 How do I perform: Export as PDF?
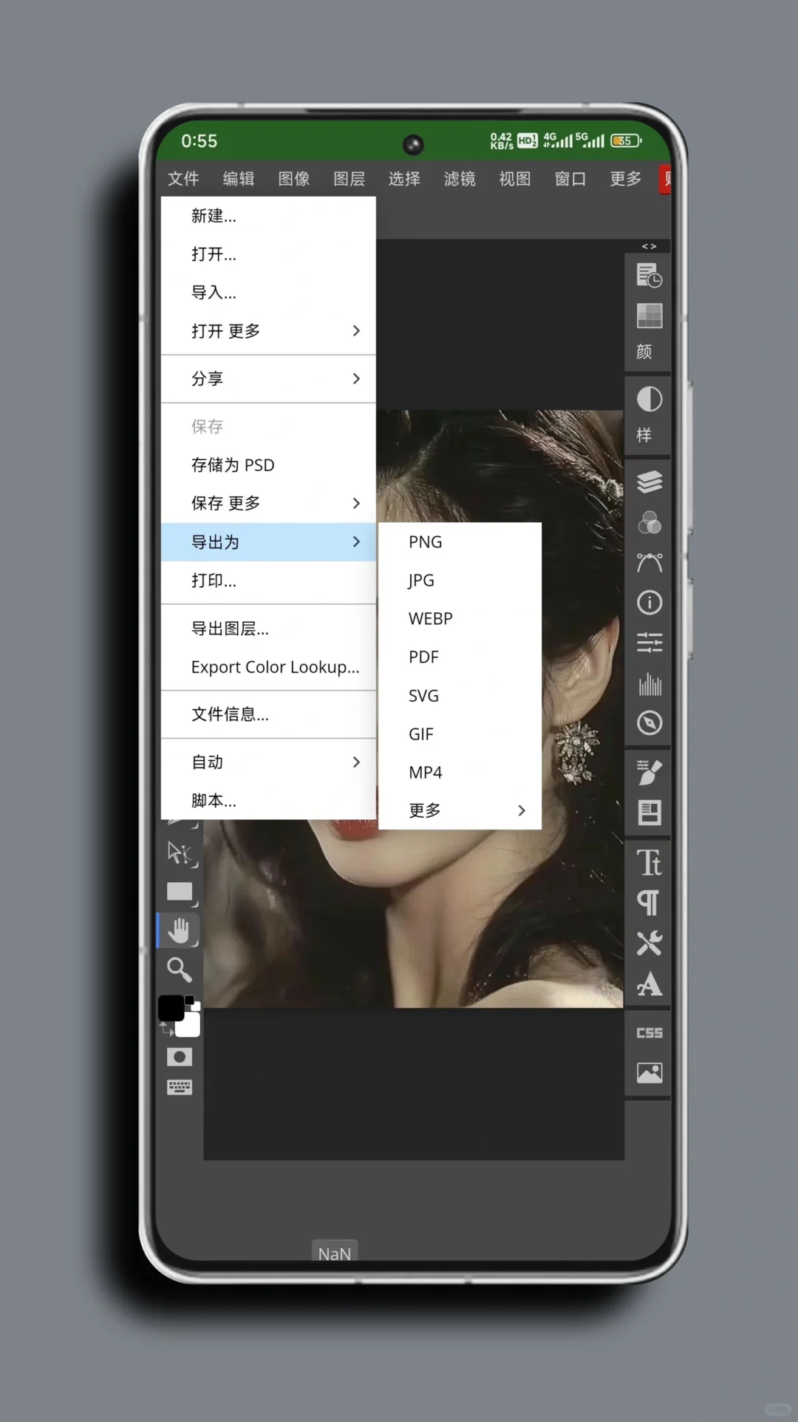(460, 657)
